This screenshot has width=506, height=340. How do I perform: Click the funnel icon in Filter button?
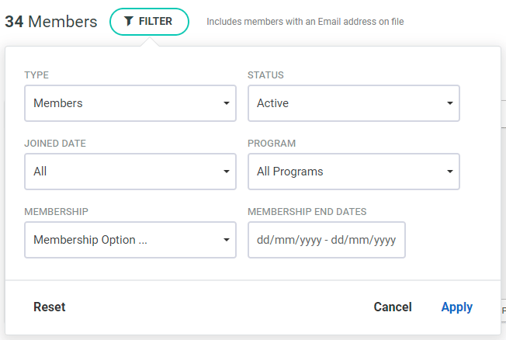pos(129,22)
